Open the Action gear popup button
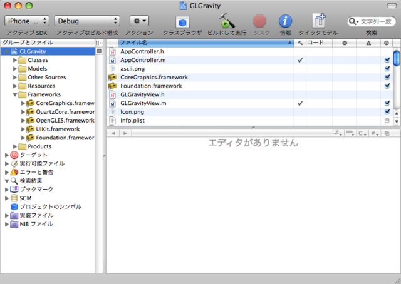This screenshot has width=401, height=284. point(139,21)
